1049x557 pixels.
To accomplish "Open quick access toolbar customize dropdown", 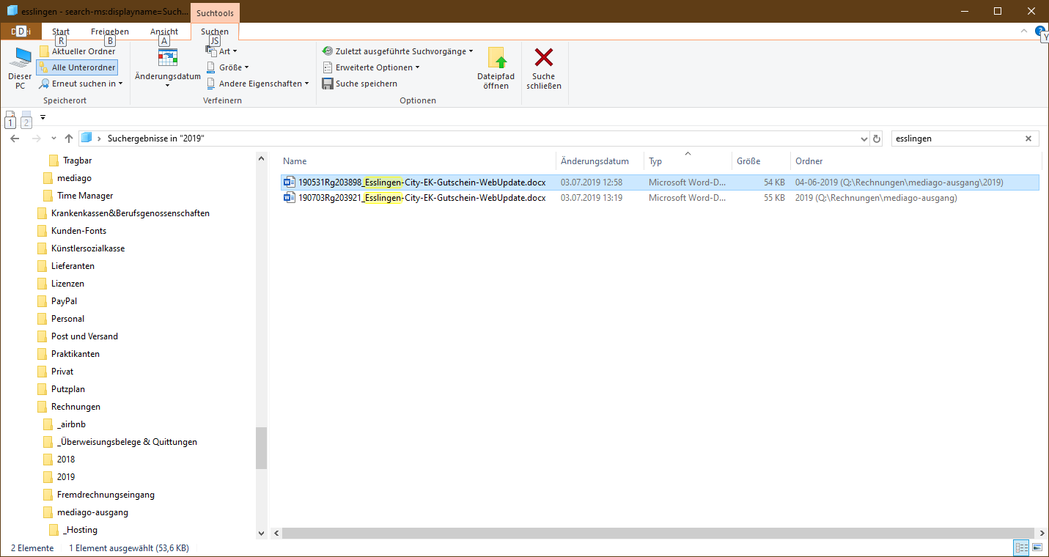I will 43,117.
